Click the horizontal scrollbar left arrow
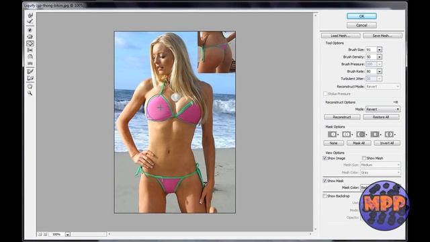This screenshot has width=430, height=242. click(109, 234)
